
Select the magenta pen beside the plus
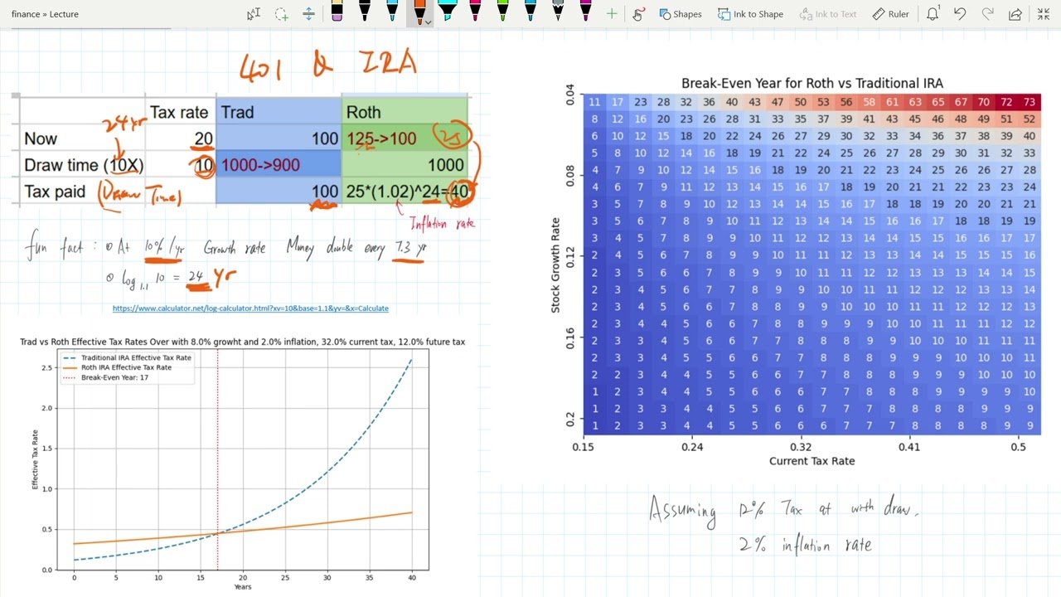585,12
